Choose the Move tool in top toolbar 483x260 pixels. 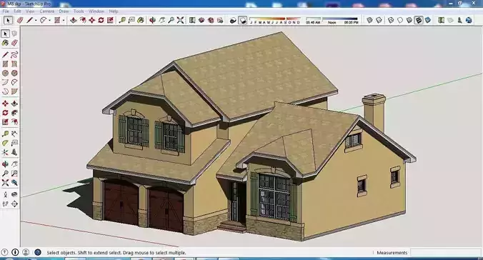point(91,20)
